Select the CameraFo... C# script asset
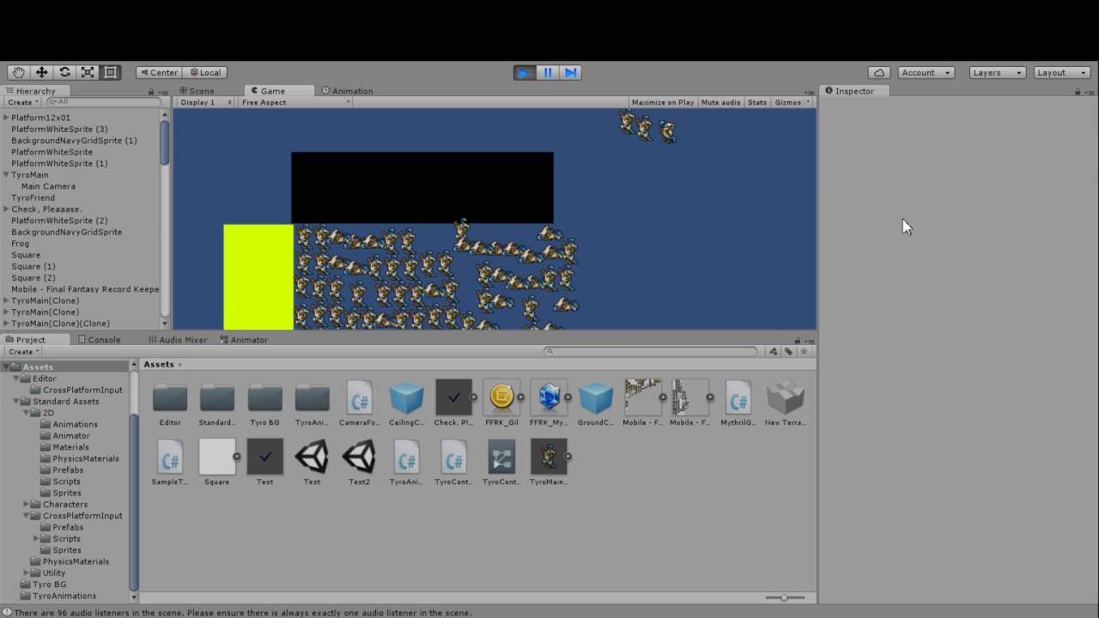This screenshot has width=1099, height=618. [x=359, y=403]
